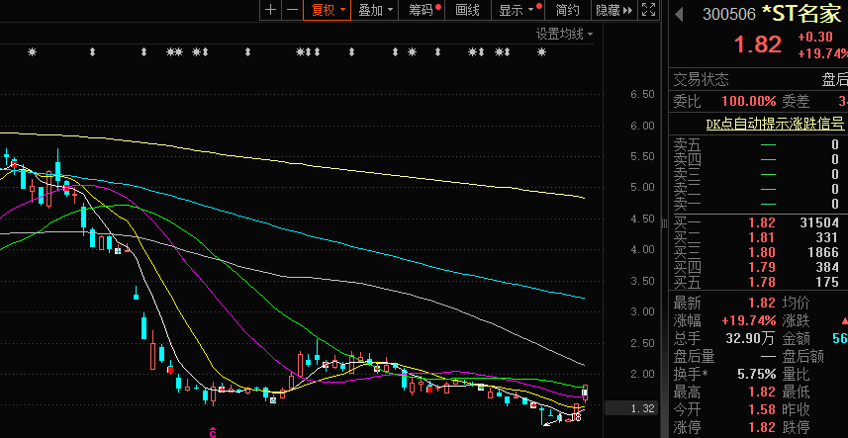
Task: Click the DK点自动提示涨跌信号 link
Action: tap(774, 125)
